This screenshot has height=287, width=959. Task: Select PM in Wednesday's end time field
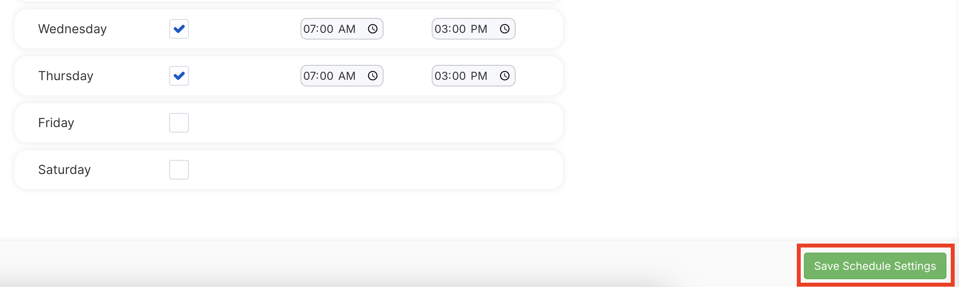tap(479, 29)
